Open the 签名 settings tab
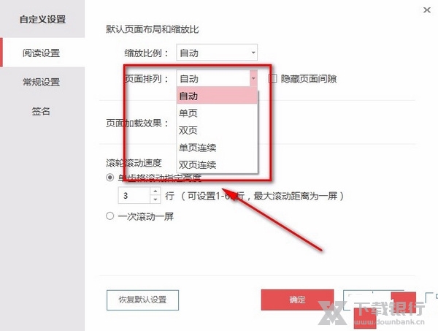Image resolution: width=438 pixels, height=331 pixels. coord(42,111)
